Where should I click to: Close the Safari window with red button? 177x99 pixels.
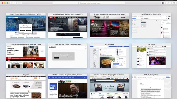[x=2, y=3]
